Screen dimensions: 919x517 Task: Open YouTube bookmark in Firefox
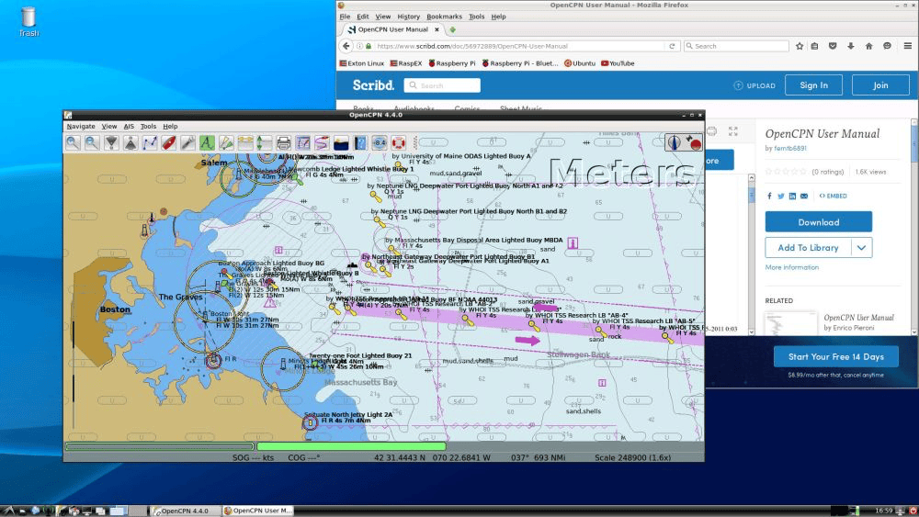pos(618,63)
